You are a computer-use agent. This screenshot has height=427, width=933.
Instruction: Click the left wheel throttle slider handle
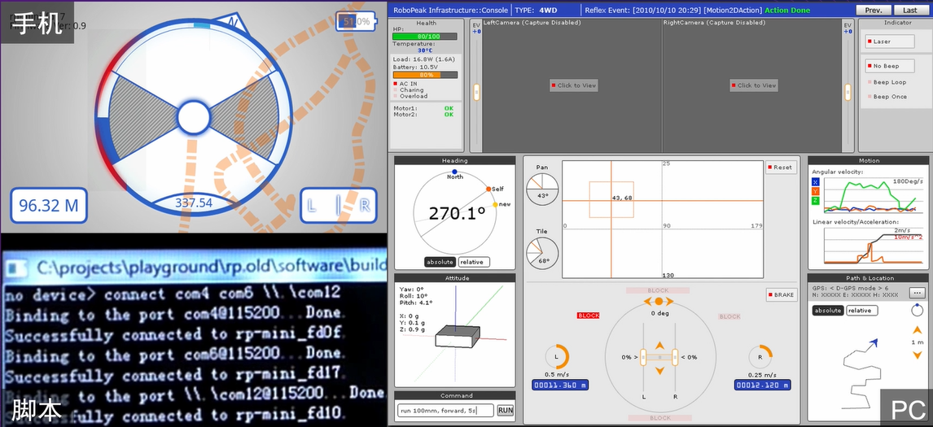tap(642, 357)
